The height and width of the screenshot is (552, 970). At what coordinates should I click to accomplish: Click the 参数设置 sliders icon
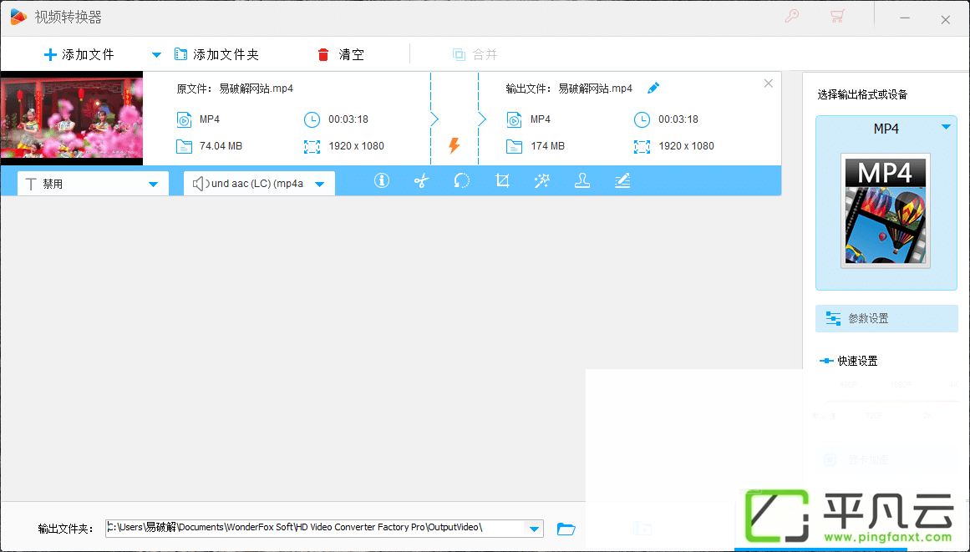833,319
